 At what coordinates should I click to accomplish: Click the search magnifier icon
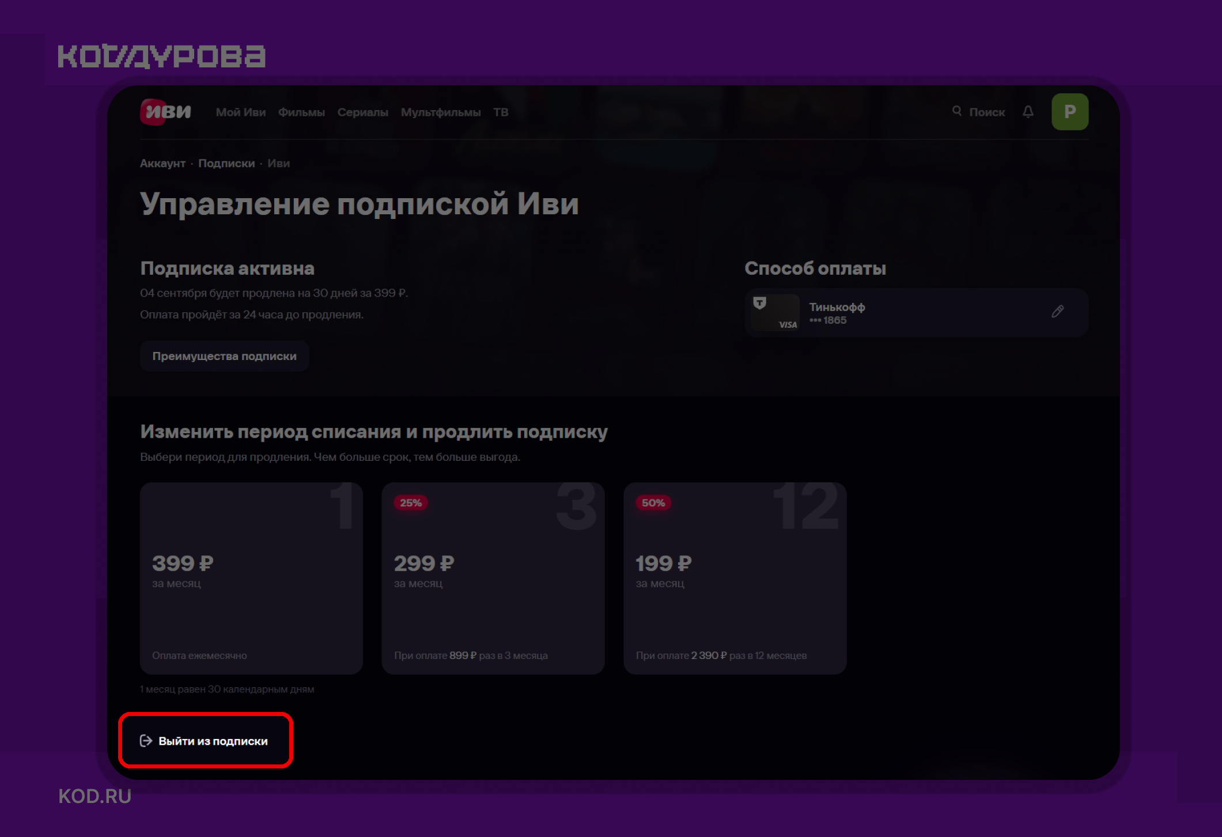(957, 111)
